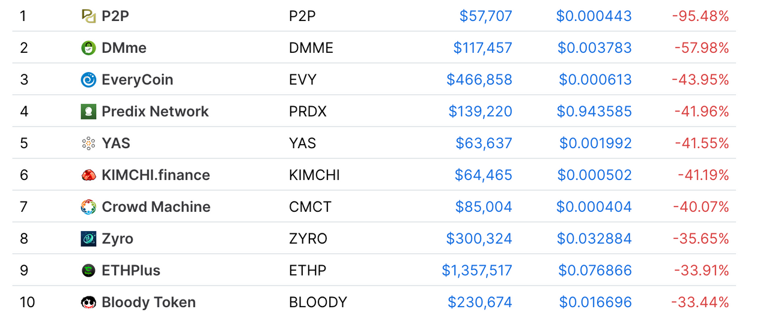Image resolution: width=769 pixels, height=315 pixels.
Task: Click the Bloody Token face icon
Action: [88, 302]
